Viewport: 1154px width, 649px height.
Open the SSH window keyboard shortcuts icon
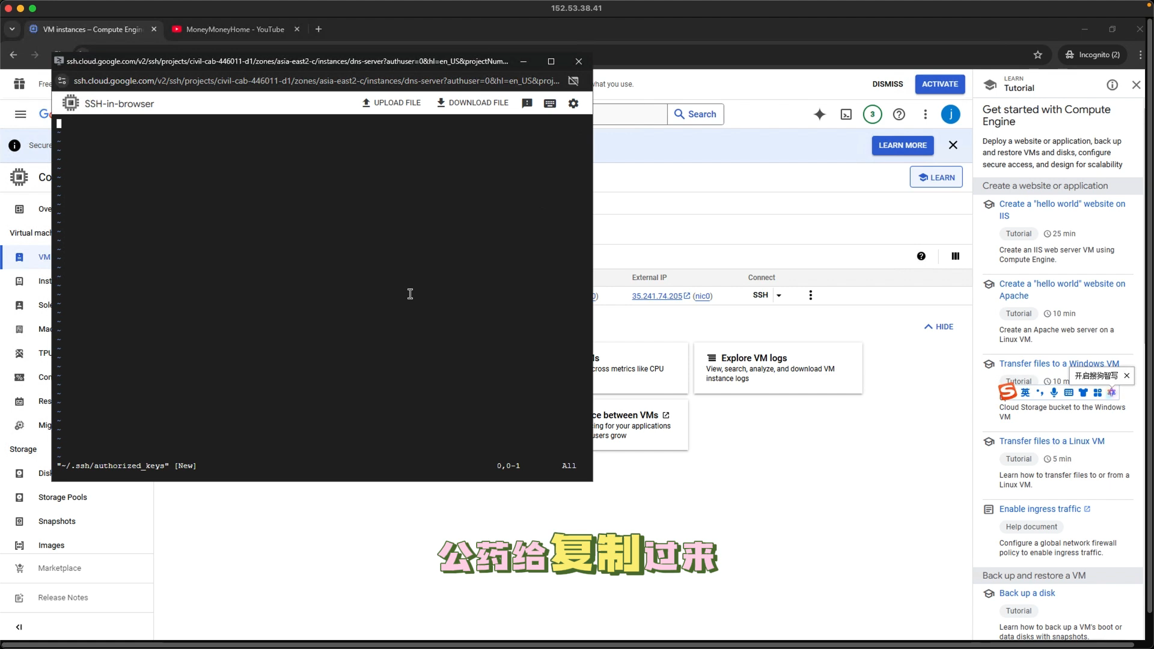point(550,103)
